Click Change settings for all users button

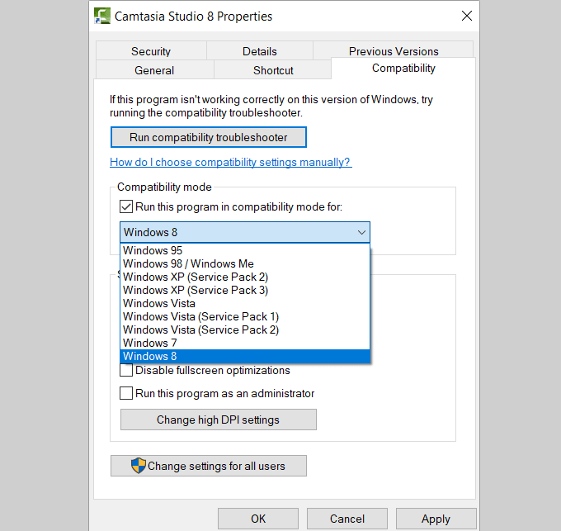[x=209, y=466]
